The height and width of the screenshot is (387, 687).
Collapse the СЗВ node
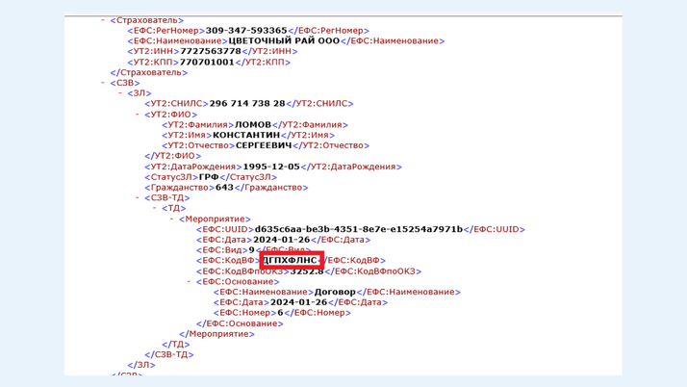[x=103, y=83]
